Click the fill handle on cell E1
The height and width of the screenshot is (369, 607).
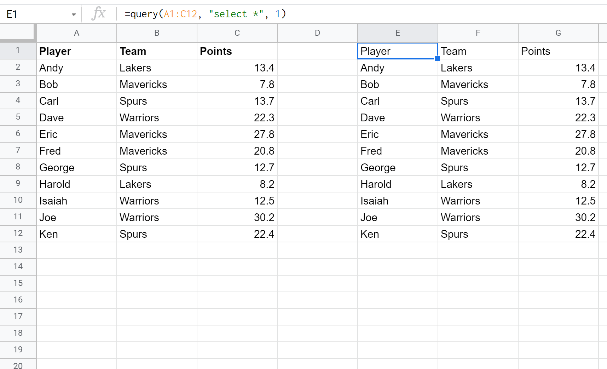[437, 59]
